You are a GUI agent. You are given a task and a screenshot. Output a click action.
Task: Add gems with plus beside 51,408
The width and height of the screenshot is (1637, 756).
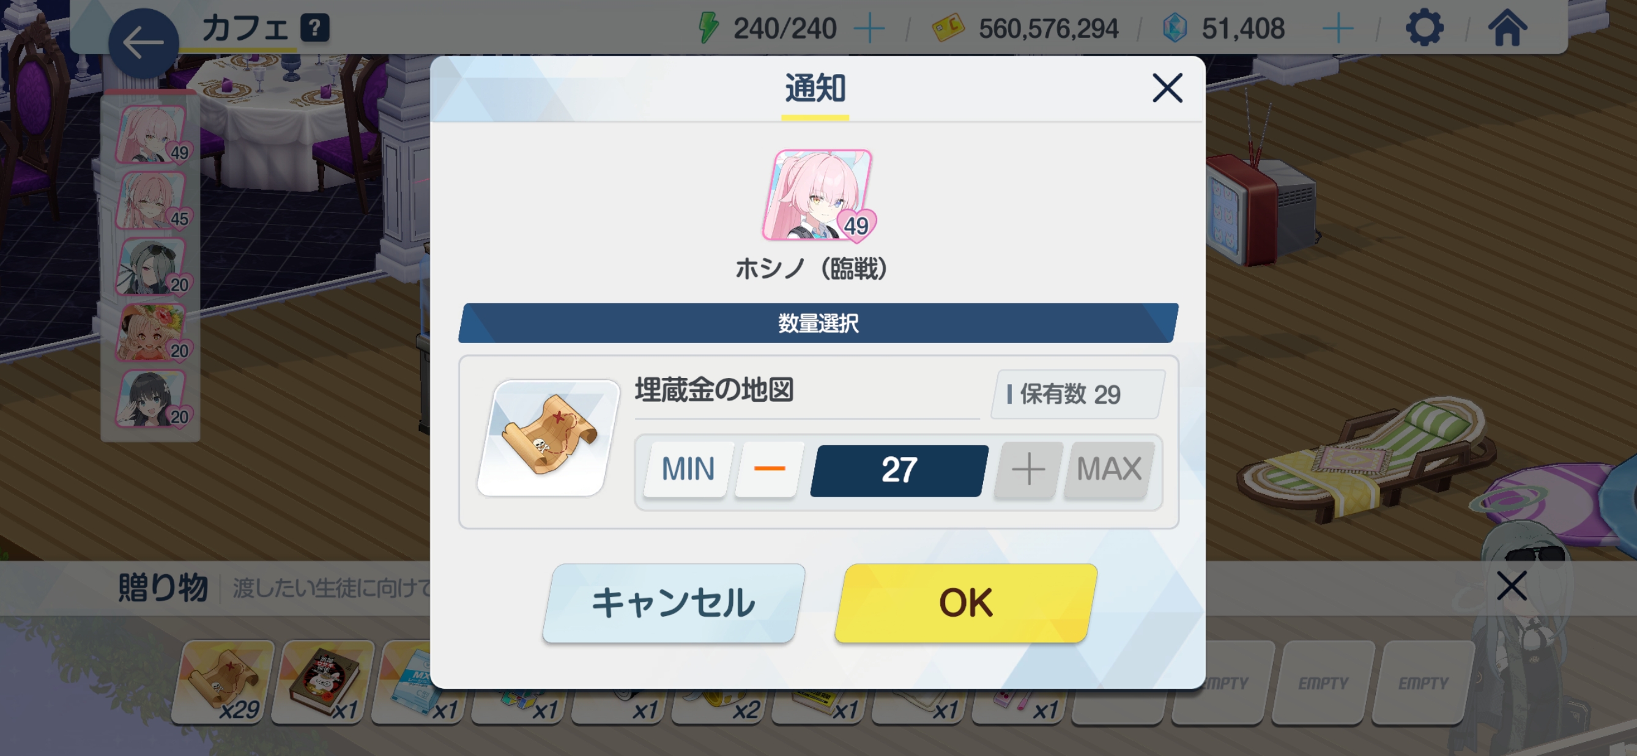pos(1337,29)
